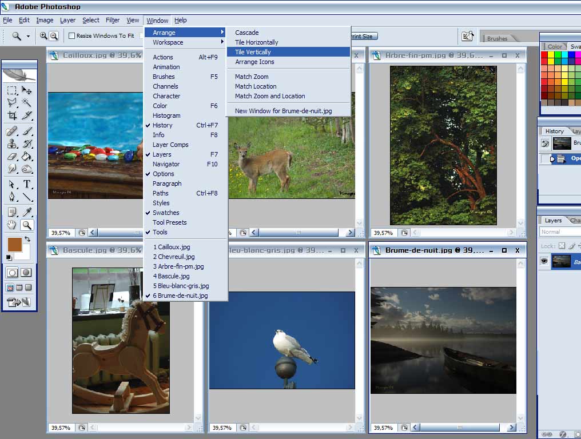Choose Tile Horizontally menu item
Image resolution: width=581 pixels, height=439 pixels.
(289, 42)
